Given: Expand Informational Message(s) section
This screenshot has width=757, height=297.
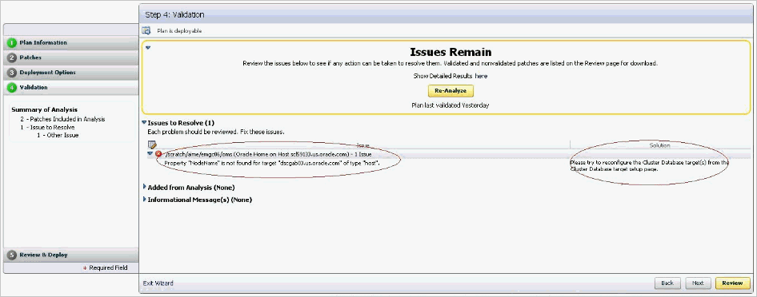Looking at the screenshot, I should [x=144, y=200].
